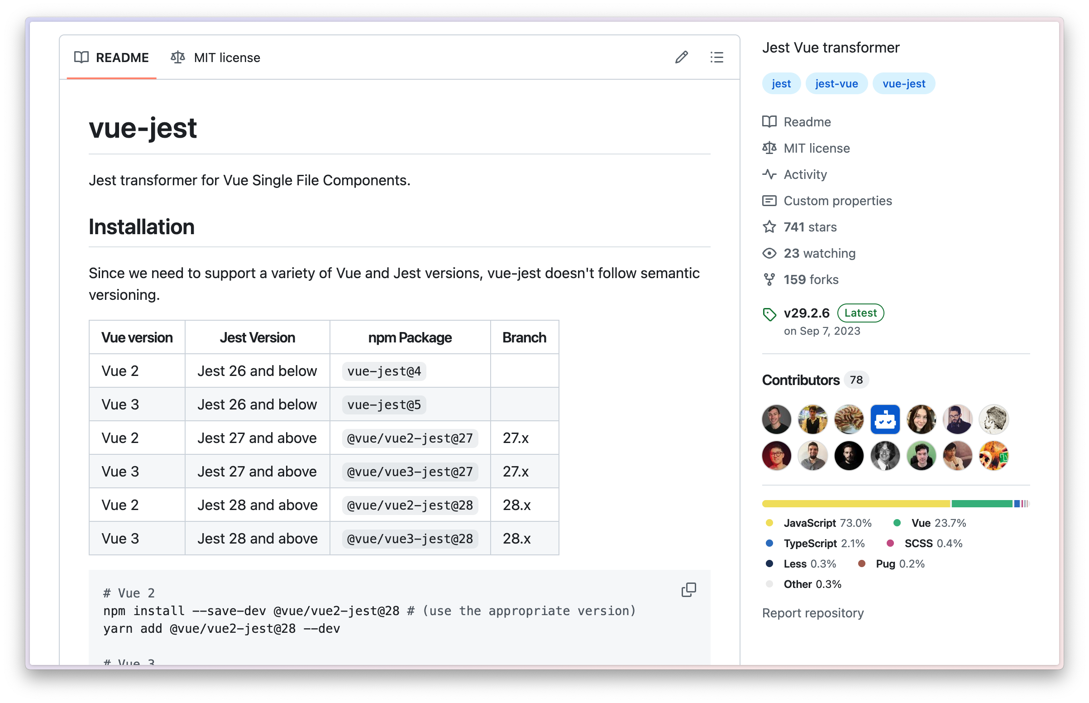
Task: Open the Contributors 78 heading link
Action: [x=814, y=380]
